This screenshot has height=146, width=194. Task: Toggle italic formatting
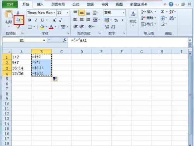point(36,20)
